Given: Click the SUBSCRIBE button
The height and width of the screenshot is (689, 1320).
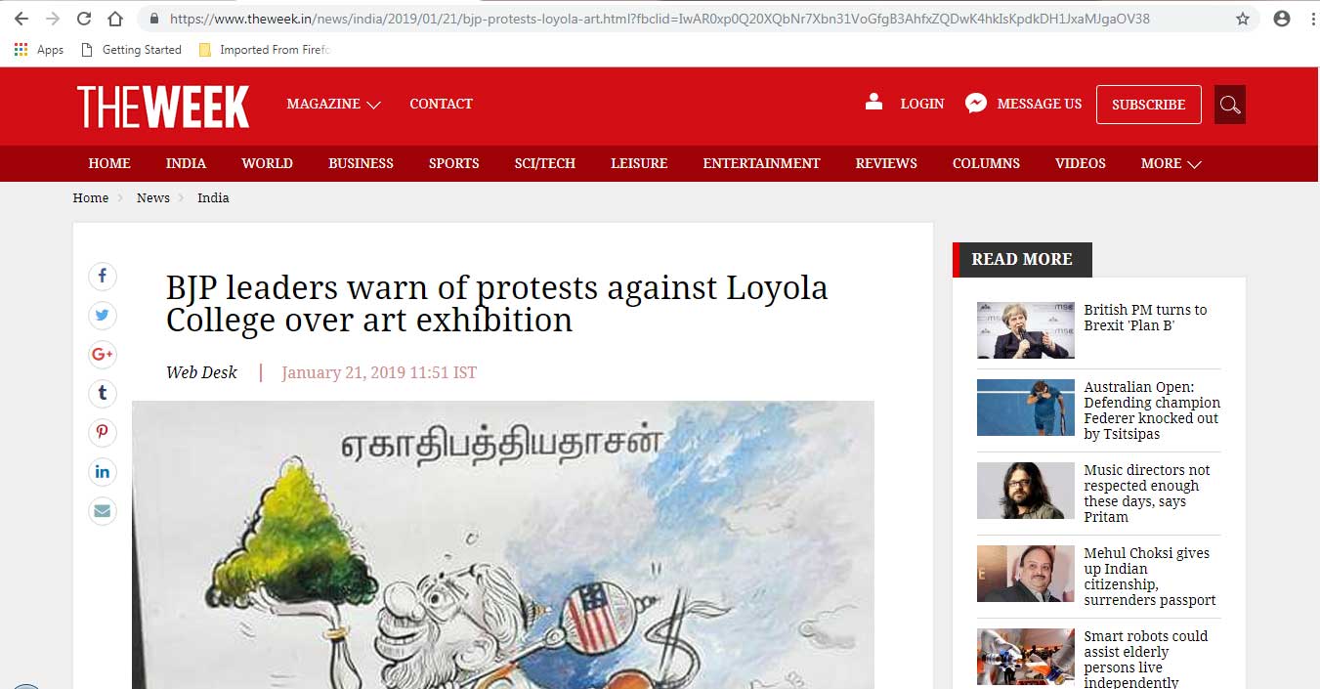Looking at the screenshot, I should pyautogui.click(x=1149, y=105).
